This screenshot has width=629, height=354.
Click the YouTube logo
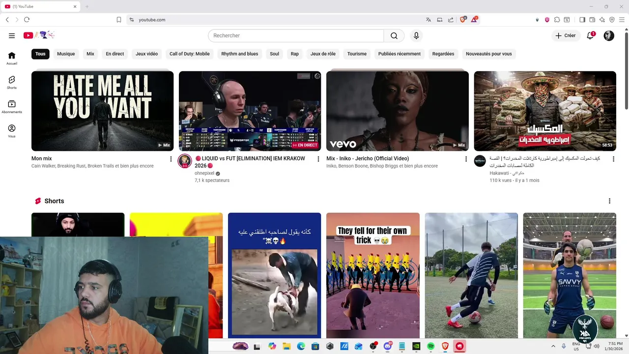39,35
